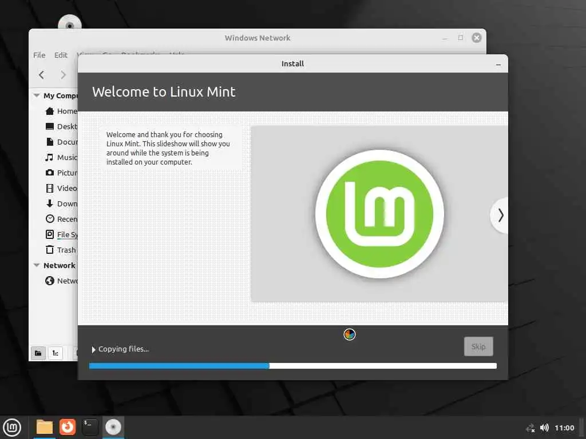Viewport: 586px width, 439px height.
Task: Click the Welcome to Linux Mint heading
Action: (164, 92)
